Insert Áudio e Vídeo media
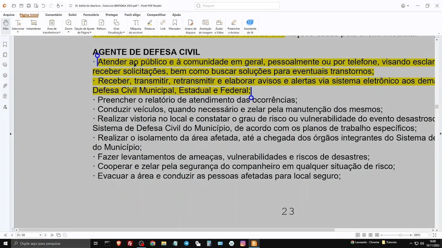The width and height of the screenshot is (442, 248). tap(219, 27)
